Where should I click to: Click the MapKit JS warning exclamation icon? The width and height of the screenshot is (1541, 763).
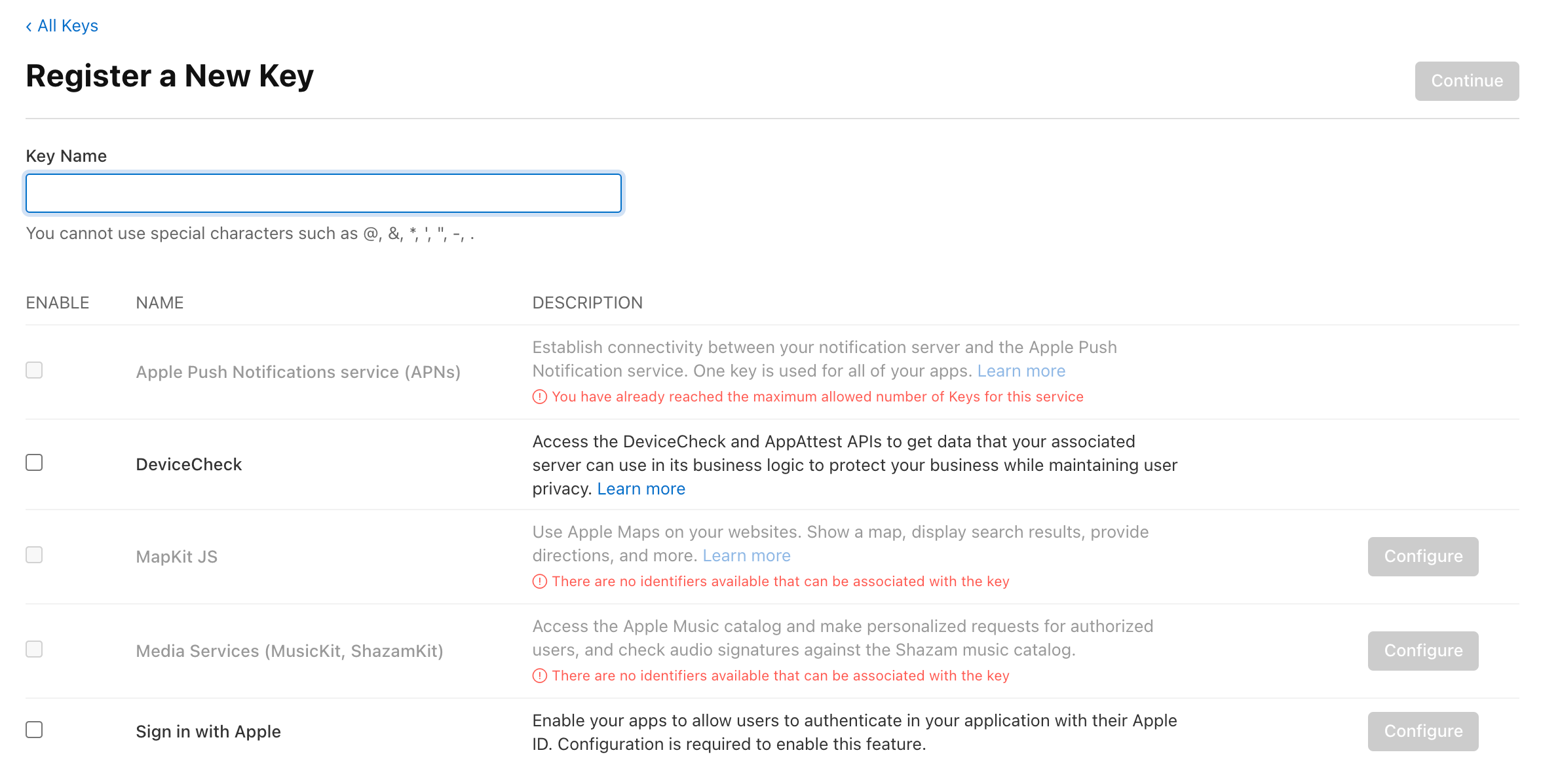[x=539, y=582]
